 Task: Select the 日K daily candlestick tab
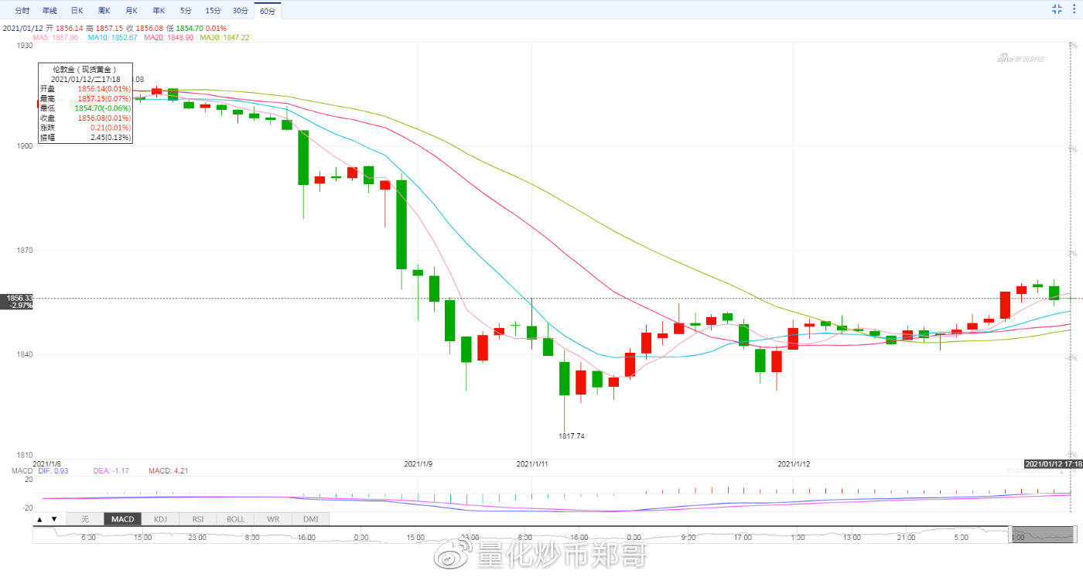pyautogui.click(x=77, y=11)
